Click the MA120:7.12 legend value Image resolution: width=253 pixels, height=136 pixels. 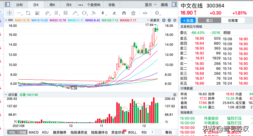110,21
